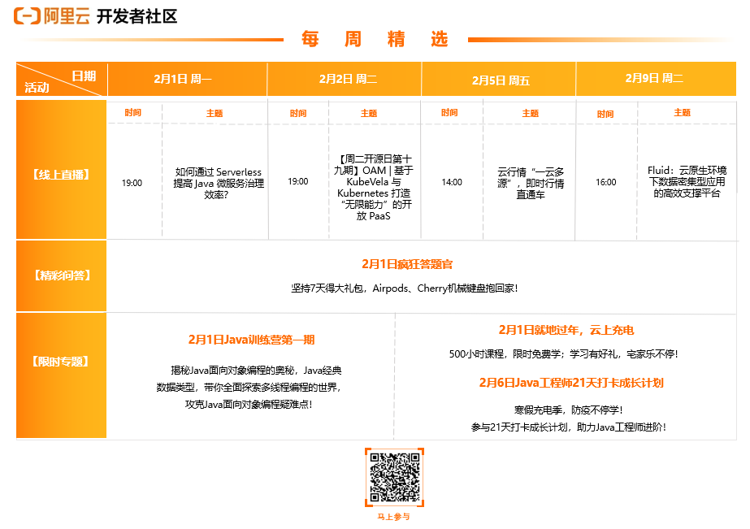Click the 【精彩问答】 row label
Viewport: 750px width, 529px height.
(62, 275)
